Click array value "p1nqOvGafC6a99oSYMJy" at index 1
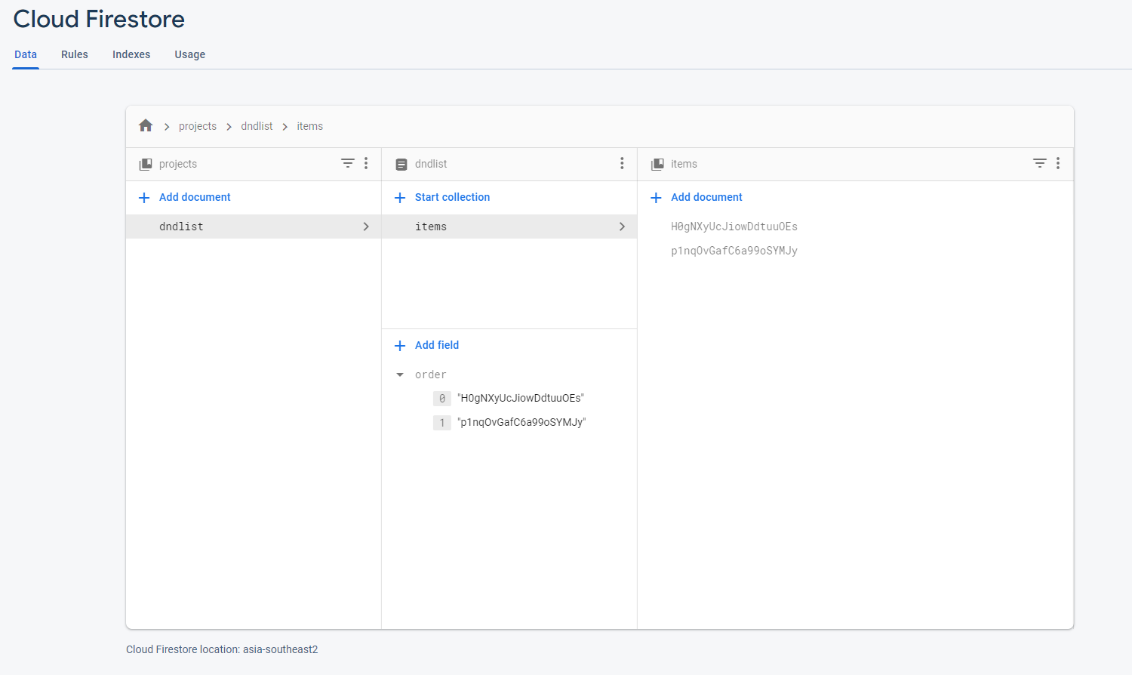The height and width of the screenshot is (675, 1132). 521,422
